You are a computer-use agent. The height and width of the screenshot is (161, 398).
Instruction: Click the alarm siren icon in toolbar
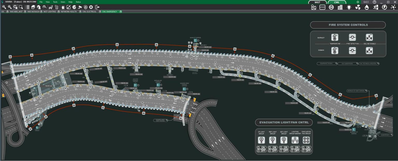63,7
